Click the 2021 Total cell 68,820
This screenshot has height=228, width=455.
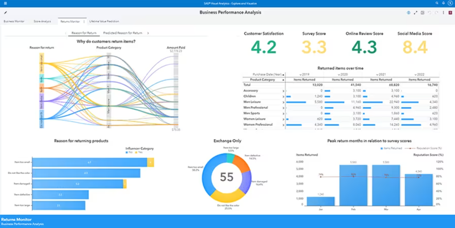pyautogui.click(x=395, y=85)
